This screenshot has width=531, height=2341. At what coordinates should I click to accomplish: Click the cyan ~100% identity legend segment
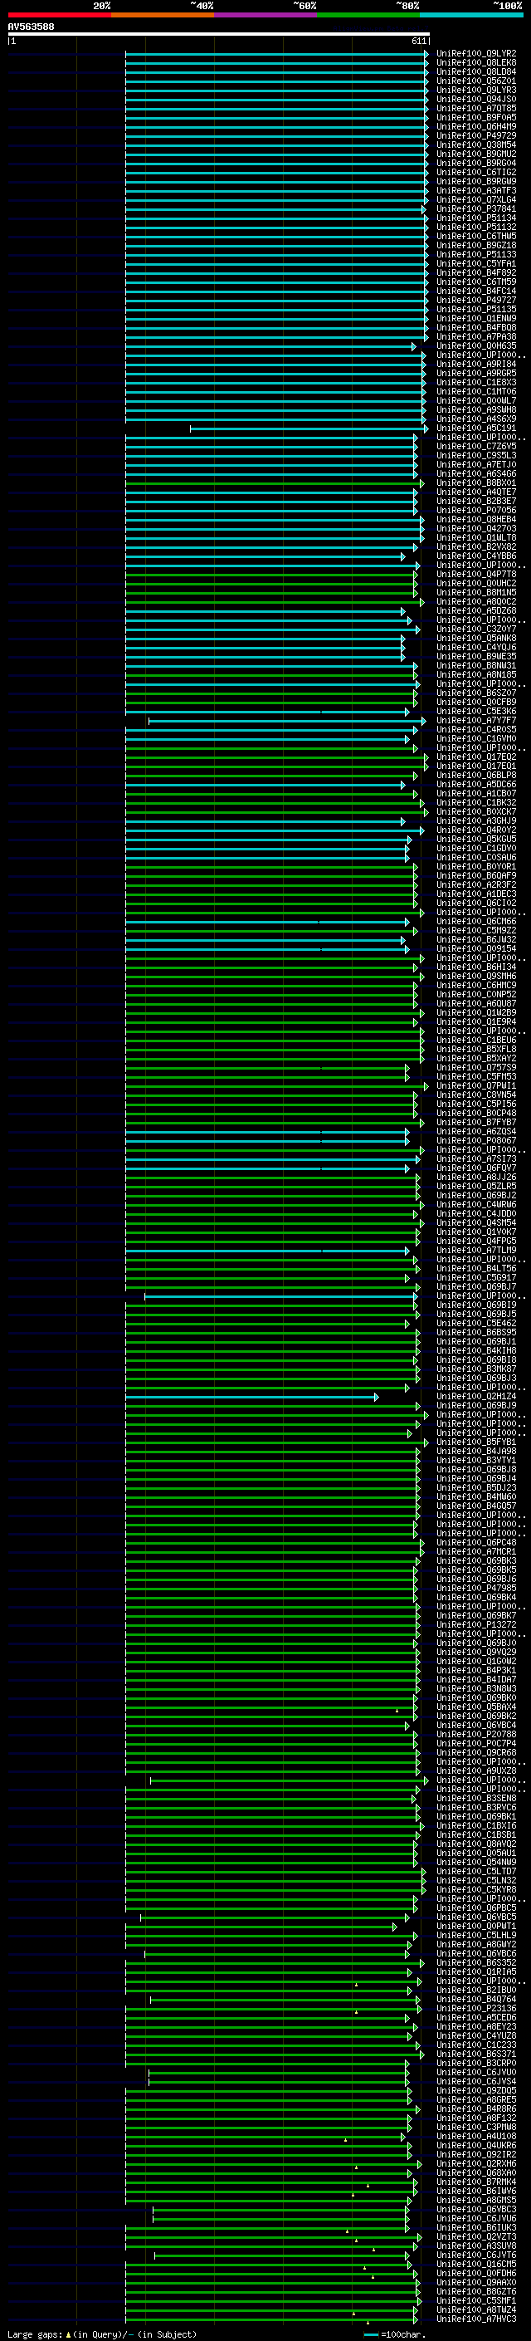471,15
